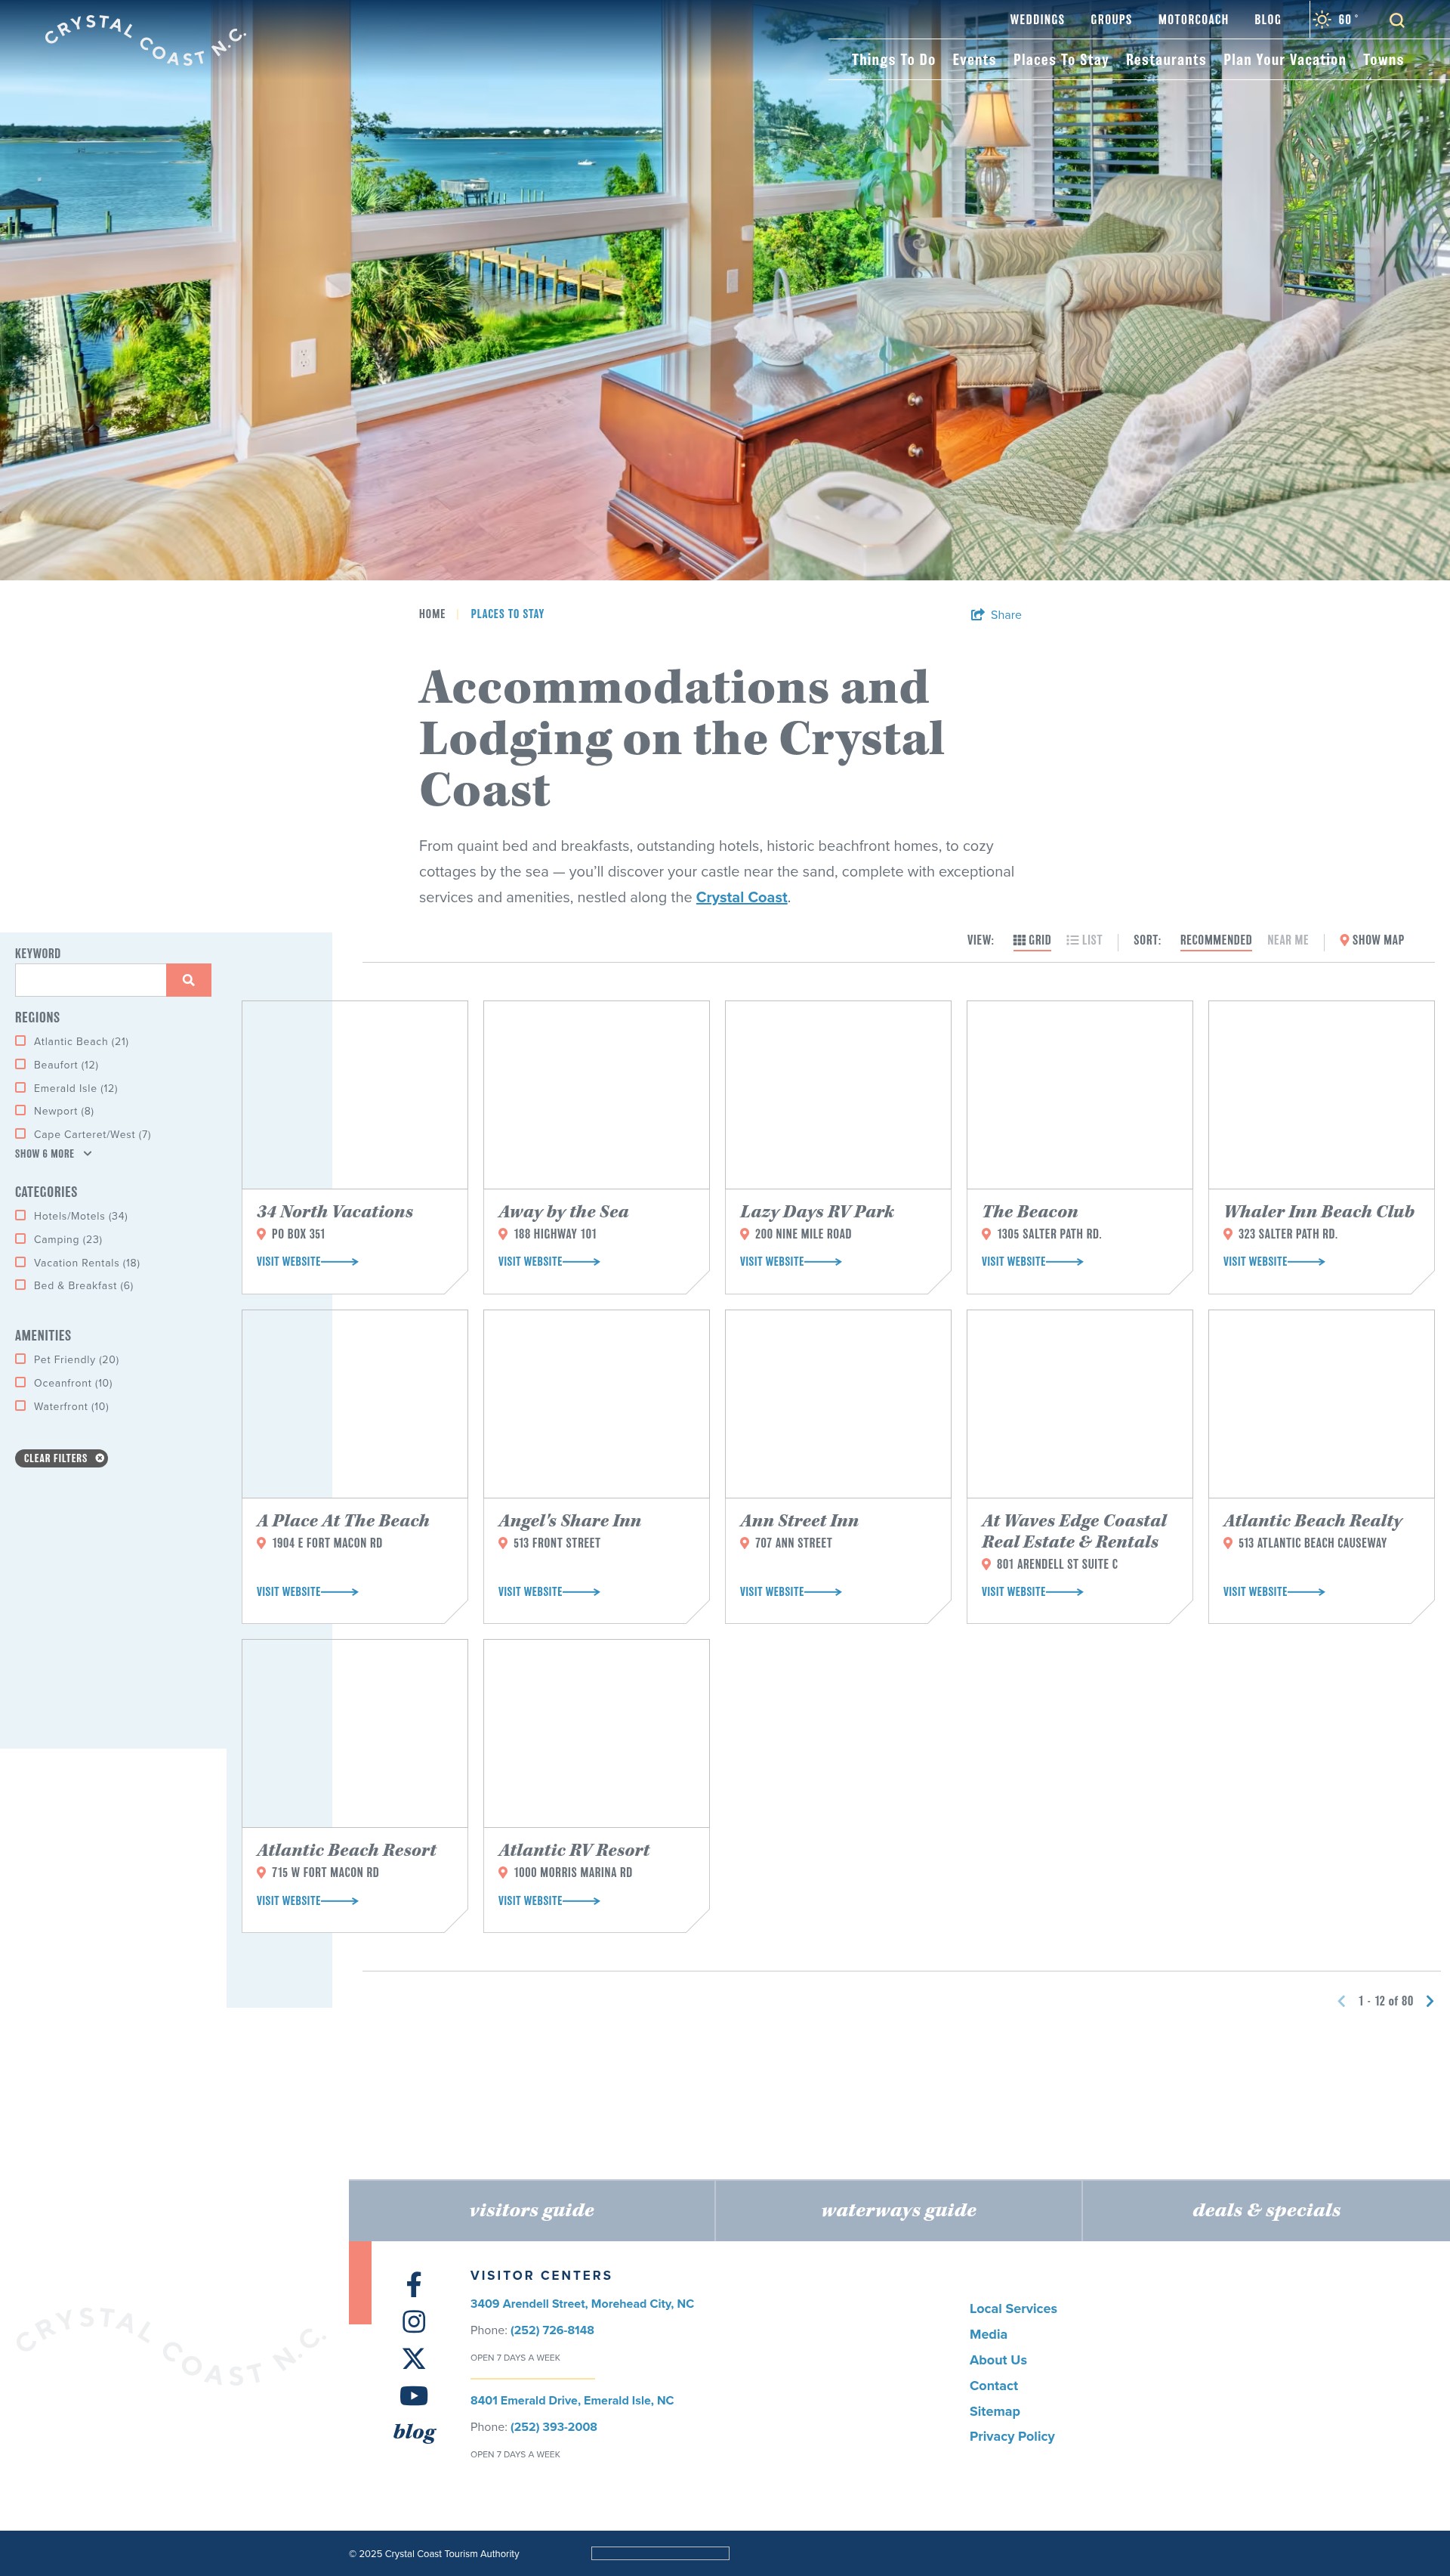The image size is (1450, 2576).
Task: Click the Keyword input field
Action: [90, 980]
